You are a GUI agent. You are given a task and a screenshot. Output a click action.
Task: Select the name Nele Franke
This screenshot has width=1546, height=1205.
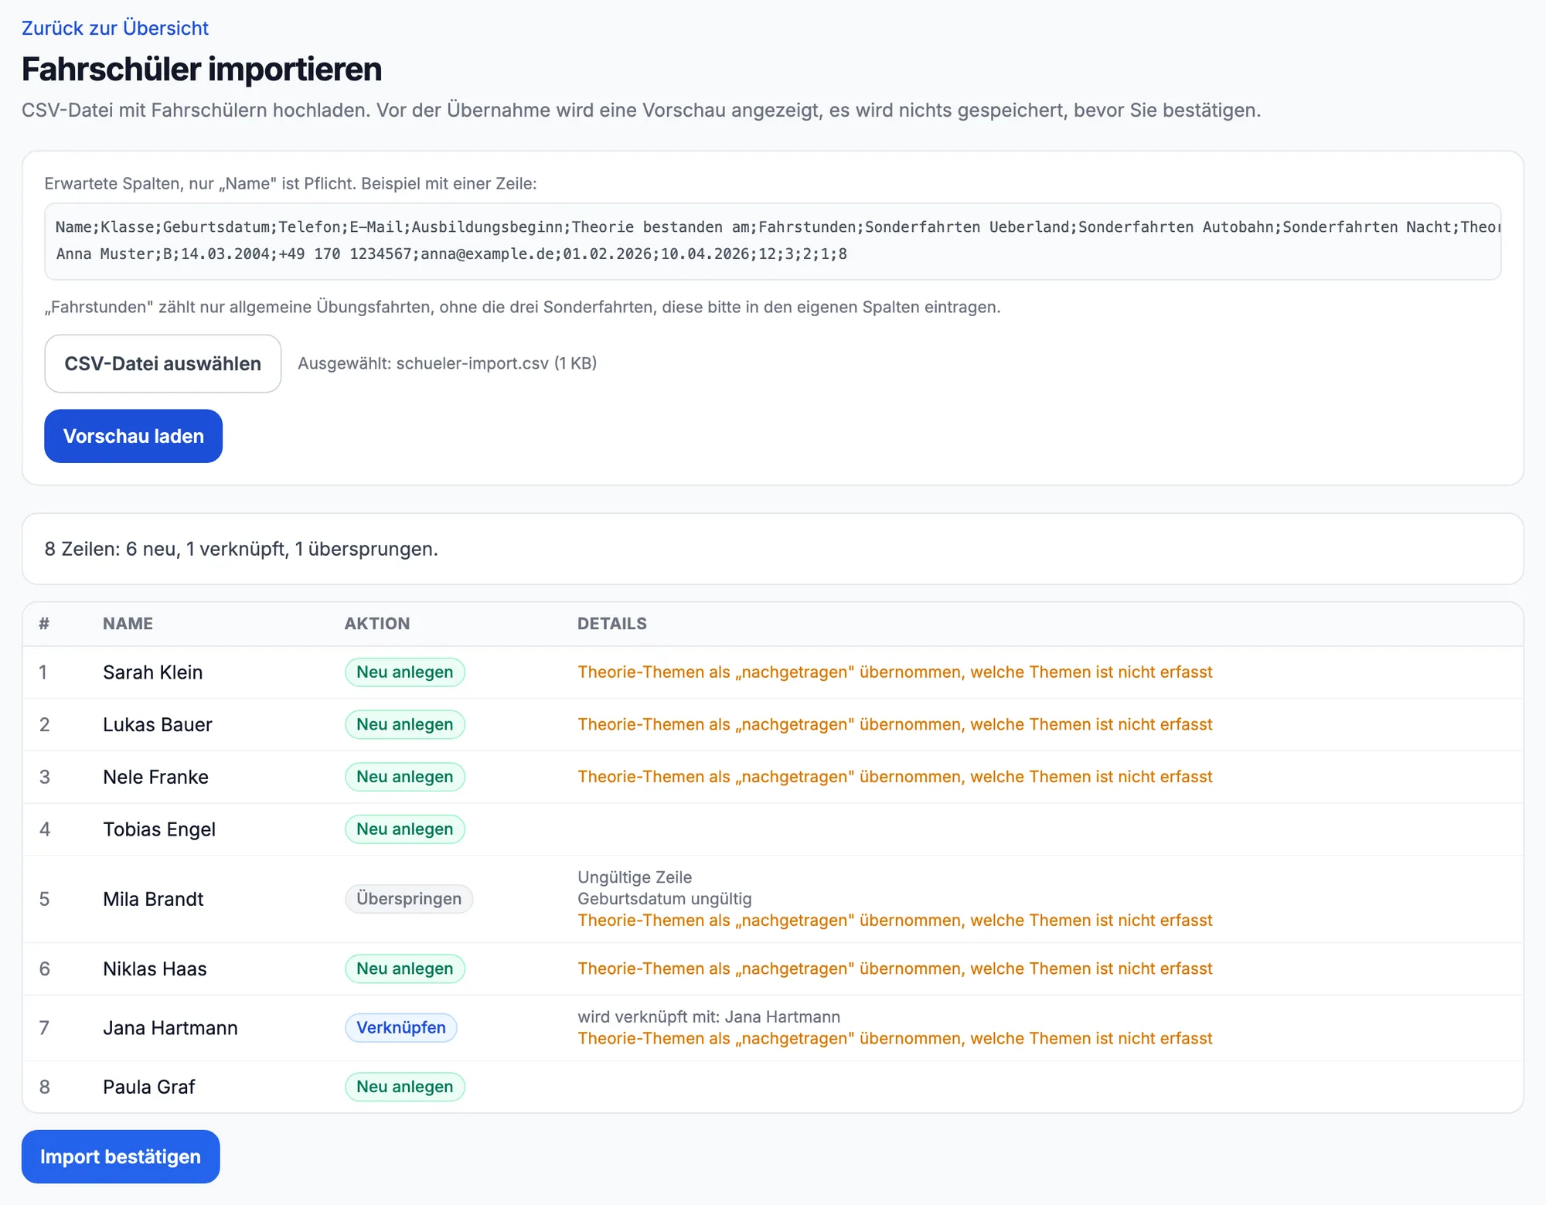(x=155, y=777)
